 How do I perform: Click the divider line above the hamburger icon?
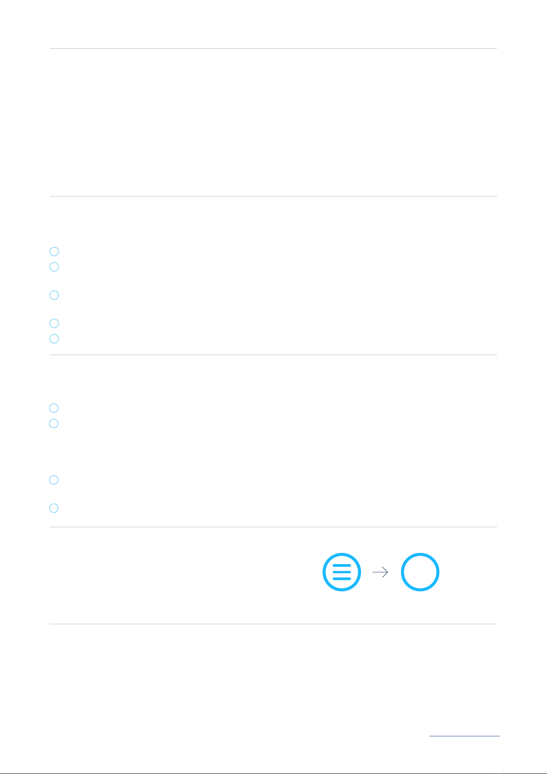pos(273,527)
